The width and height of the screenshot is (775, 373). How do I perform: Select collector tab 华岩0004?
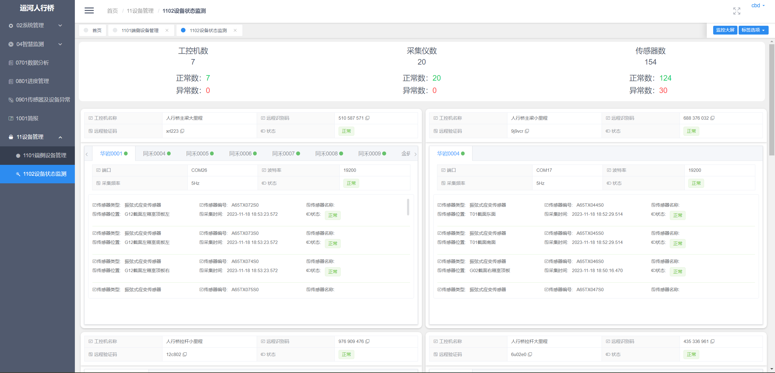tap(451, 154)
